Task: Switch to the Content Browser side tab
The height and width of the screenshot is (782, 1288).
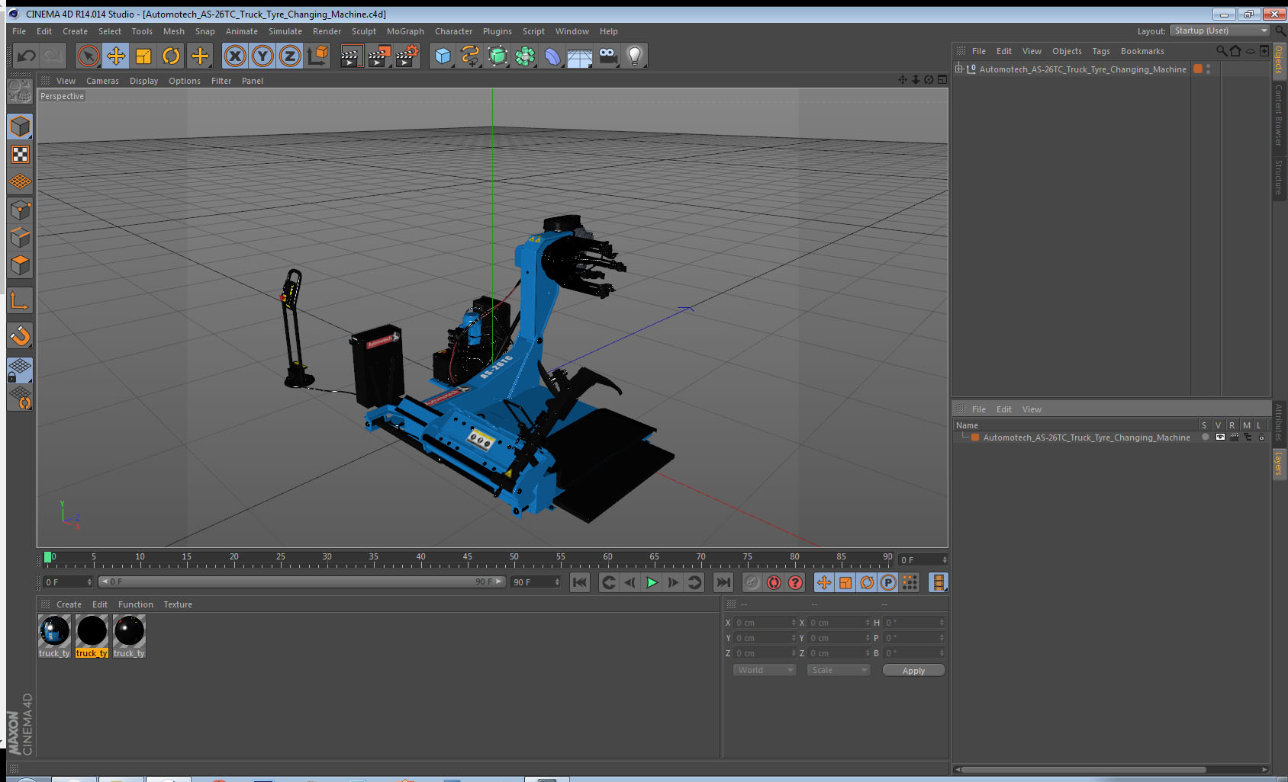Action: (x=1279, y=116)
